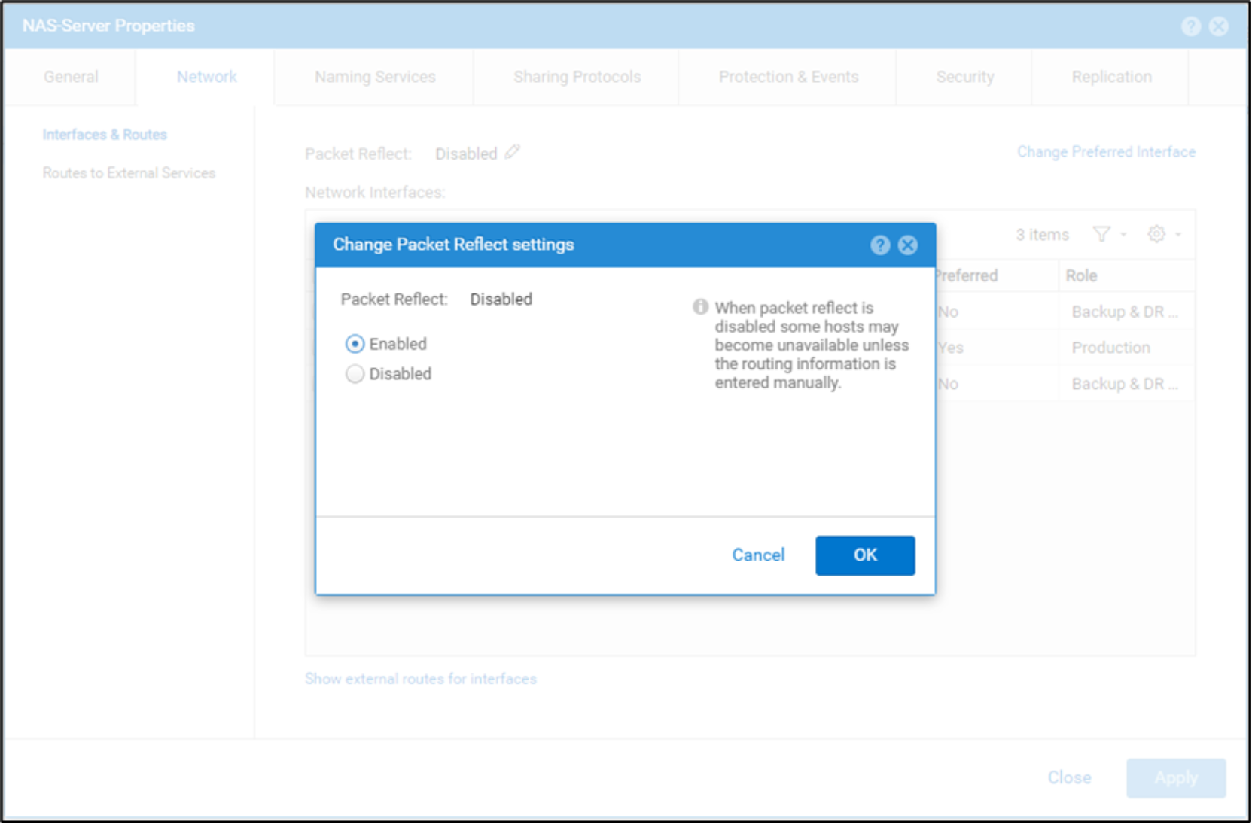Open the filter icon in the interfaces table
Image resolution: width=1252 pixels, height=824 pixels.
coord(1101,234)
